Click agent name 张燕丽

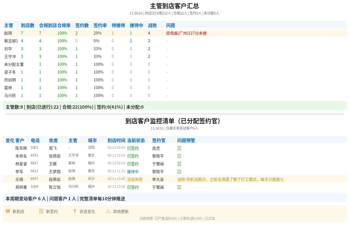pyautogui.click(x=55, y=156)
